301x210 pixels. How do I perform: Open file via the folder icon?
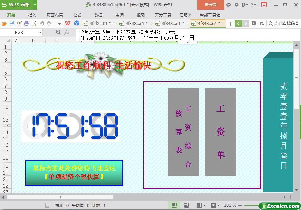(4, 24)
